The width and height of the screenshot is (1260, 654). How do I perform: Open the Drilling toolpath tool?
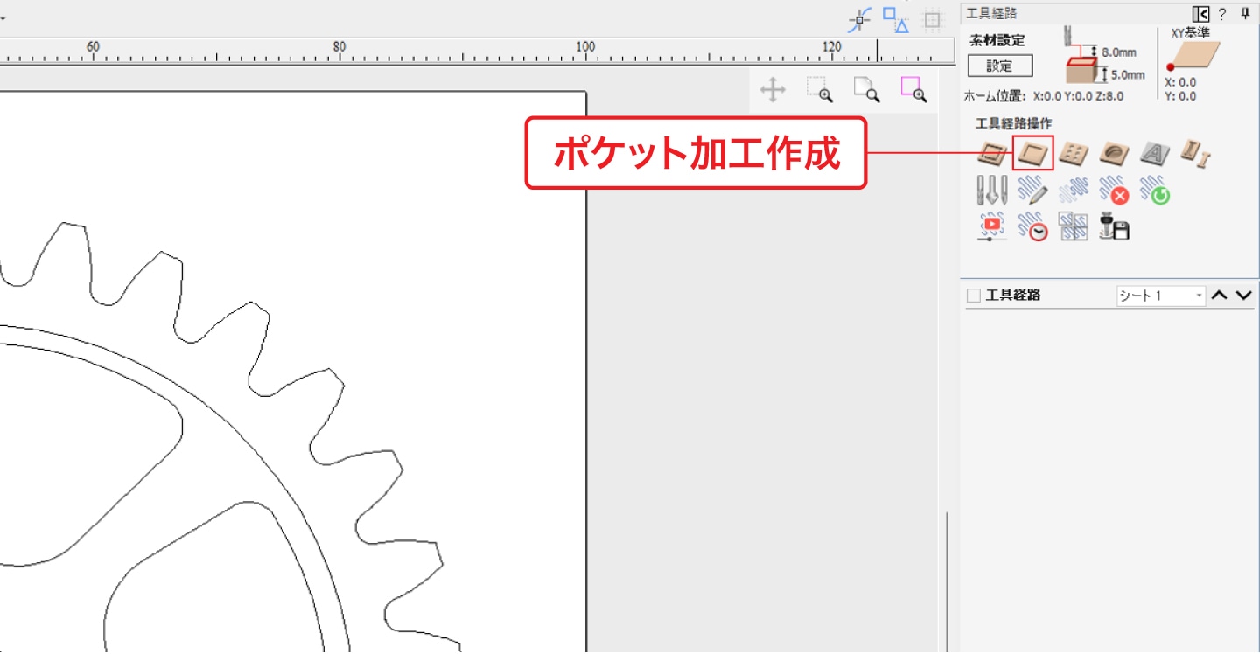(1073, 153)
